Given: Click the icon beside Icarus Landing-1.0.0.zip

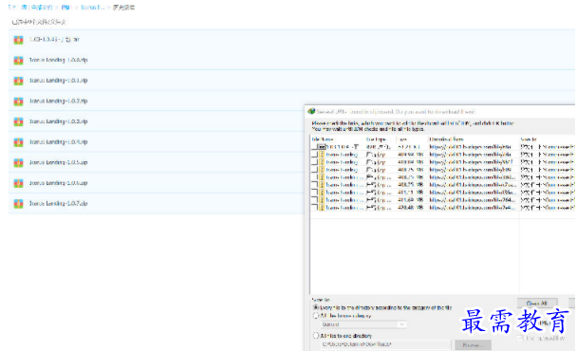Looking at the screenshot, I should [x=18, y=61].
